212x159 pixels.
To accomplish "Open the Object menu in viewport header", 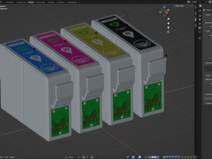I will click(x=12, y=157).
